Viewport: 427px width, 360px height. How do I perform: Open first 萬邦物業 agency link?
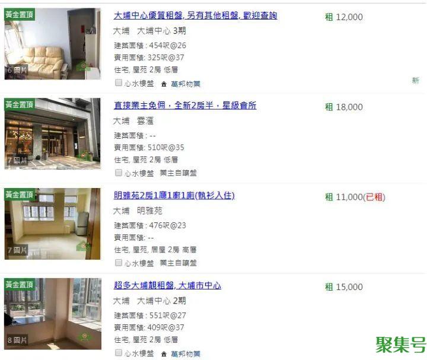pyautogui.click(x=186, y=84)
